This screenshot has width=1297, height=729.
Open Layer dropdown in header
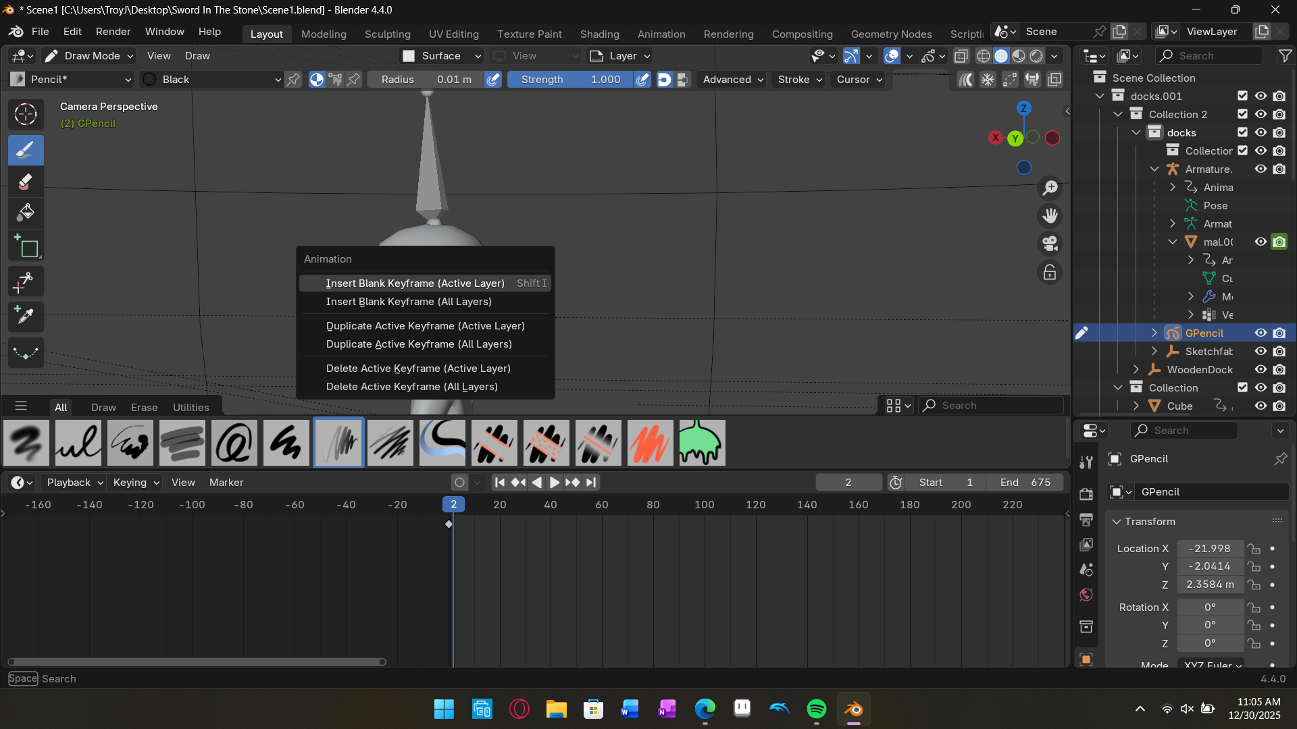coord(620,56)
